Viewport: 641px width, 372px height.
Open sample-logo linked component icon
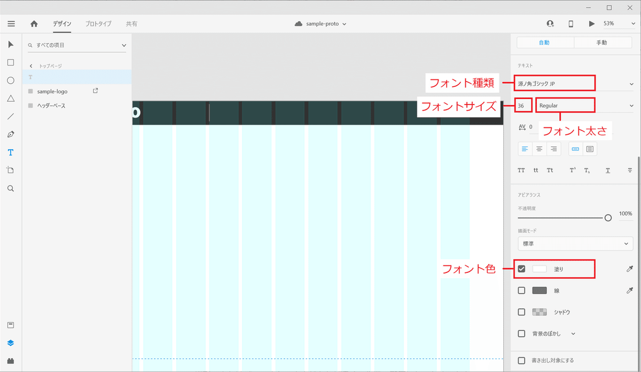pos(96,91)
